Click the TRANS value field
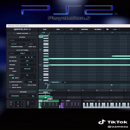 pos(28,65)
